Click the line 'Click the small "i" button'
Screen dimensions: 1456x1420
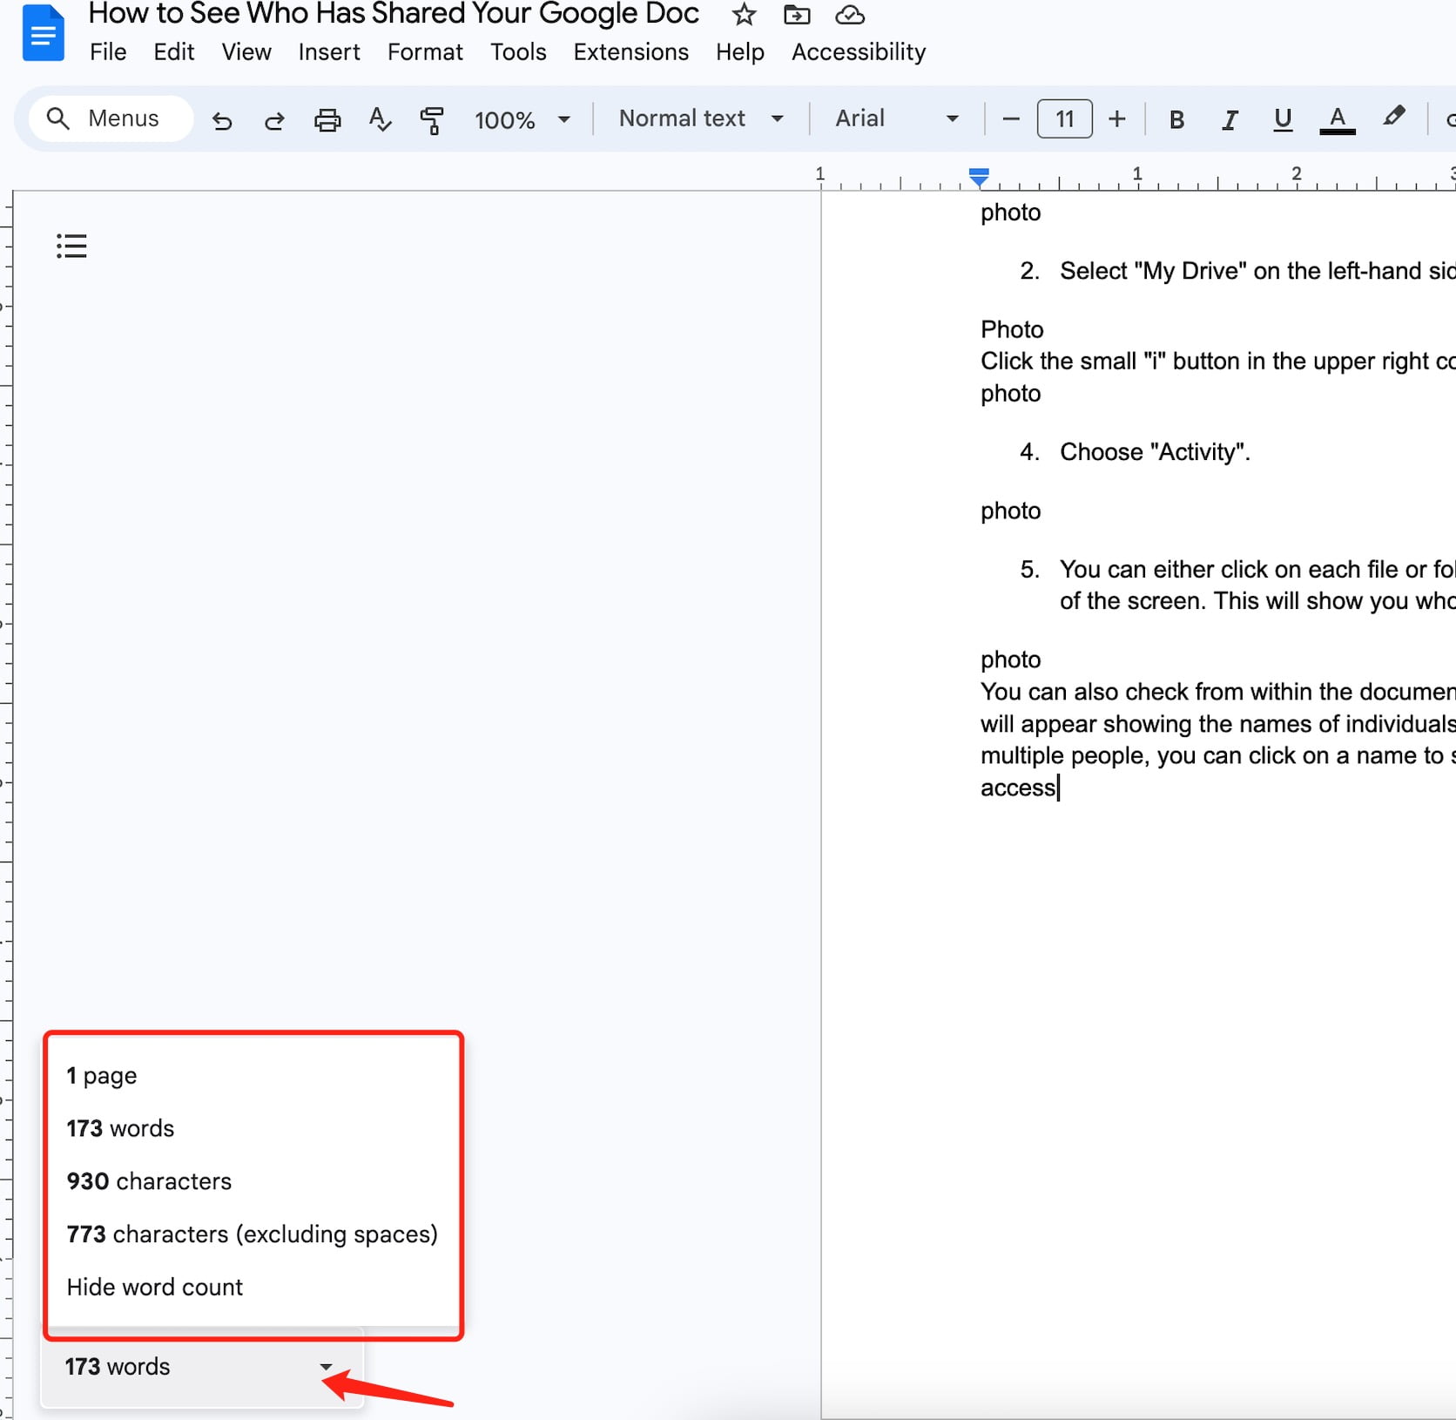click(1218, 361)
